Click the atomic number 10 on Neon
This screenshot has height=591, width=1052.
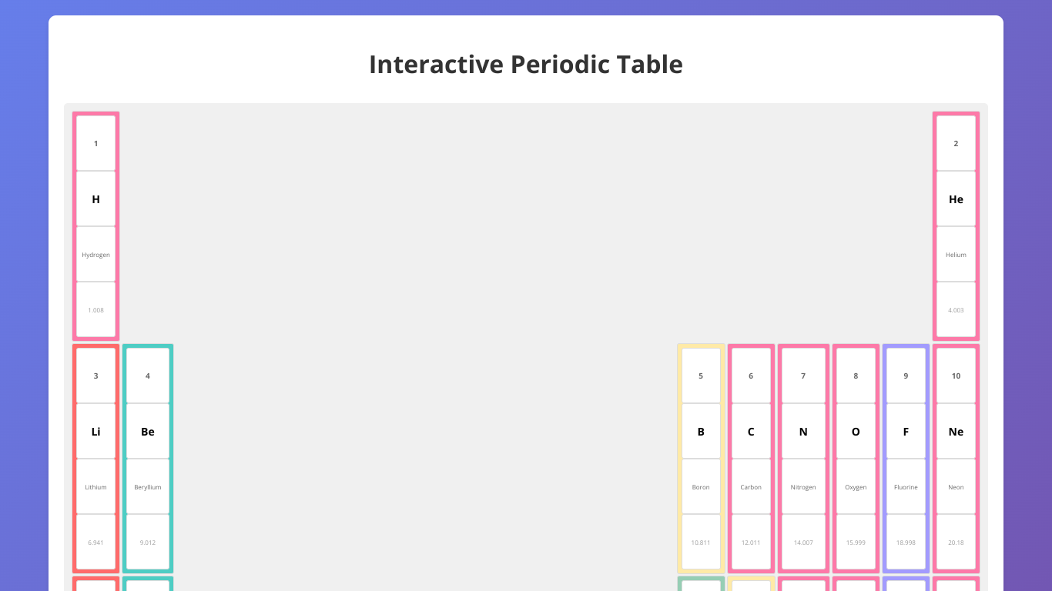(956, 376)
